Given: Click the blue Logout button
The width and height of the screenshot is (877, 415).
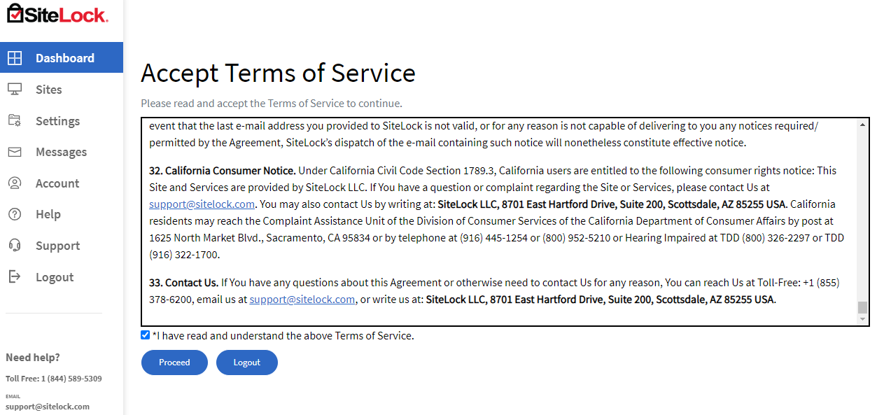Looking at the screenshot, I should point(246,363).
